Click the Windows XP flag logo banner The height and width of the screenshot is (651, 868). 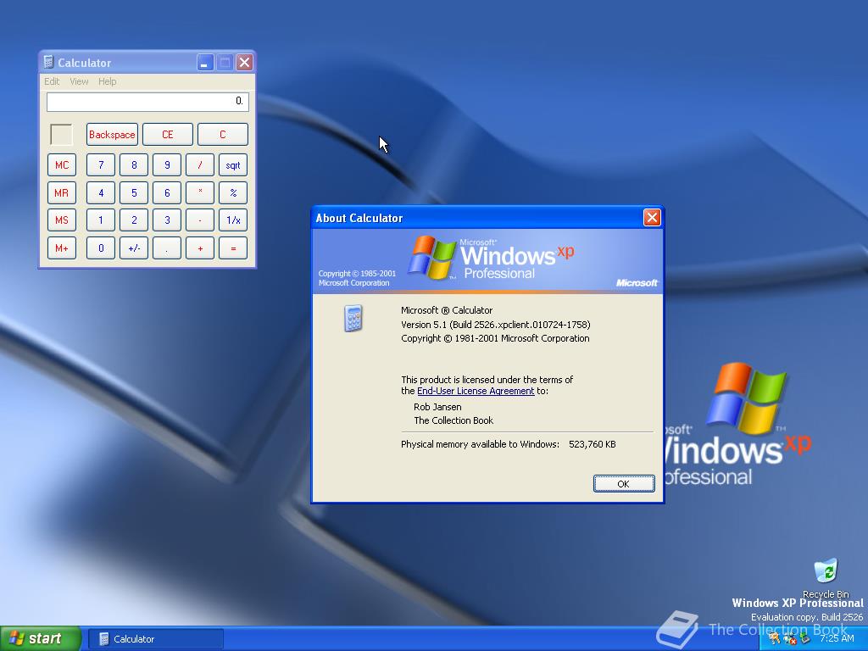point(487,261)
